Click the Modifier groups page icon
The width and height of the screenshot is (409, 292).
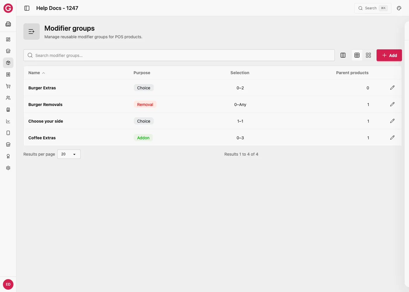point(32,32)
